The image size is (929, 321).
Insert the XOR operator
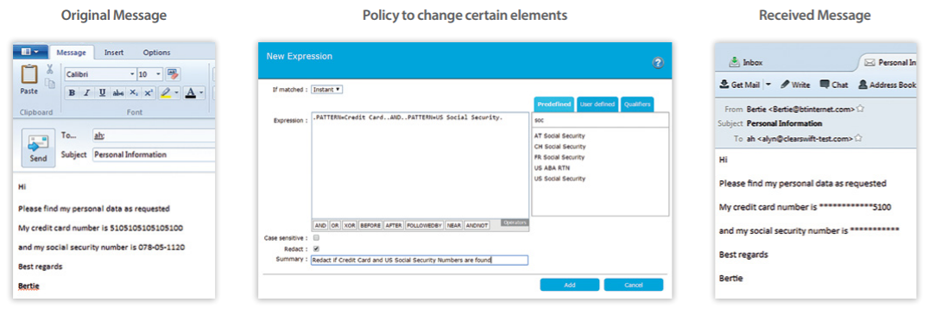click(349, 225)
